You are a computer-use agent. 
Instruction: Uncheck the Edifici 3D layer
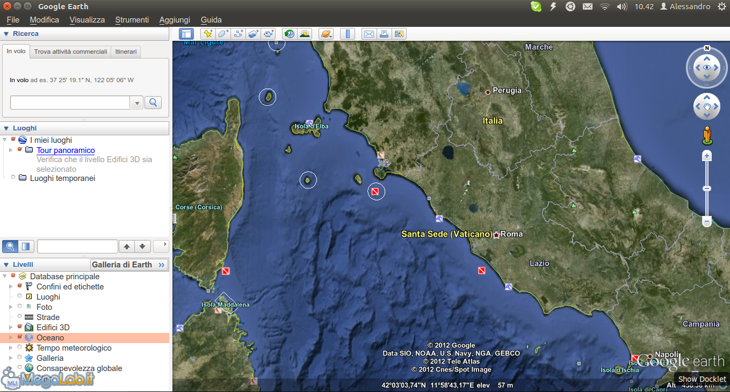click(19, 327)
